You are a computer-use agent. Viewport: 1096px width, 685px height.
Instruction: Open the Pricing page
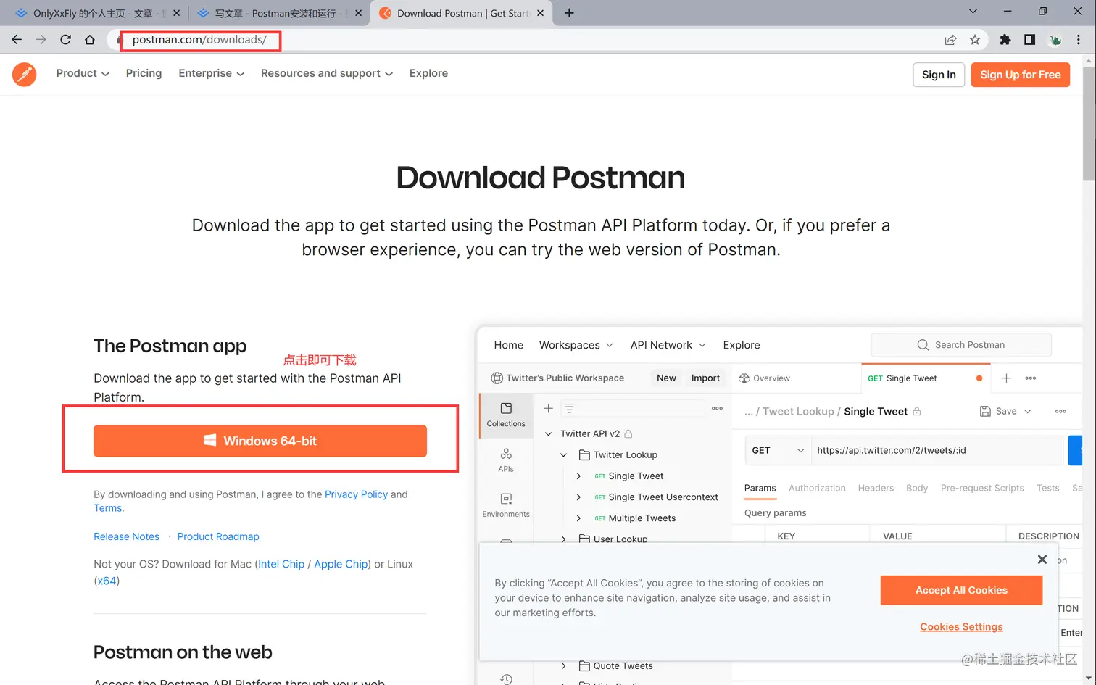(144, 73)
